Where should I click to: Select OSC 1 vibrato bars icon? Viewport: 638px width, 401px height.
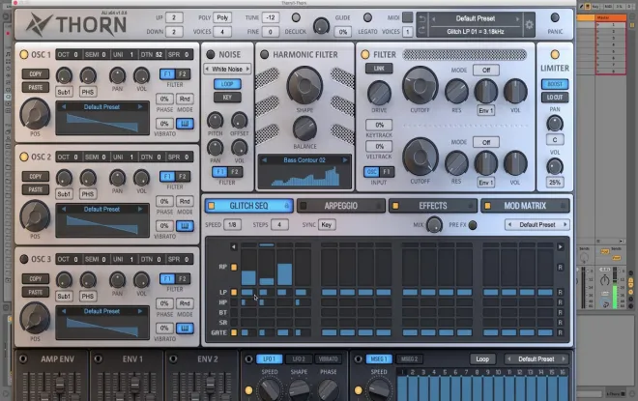185,124
